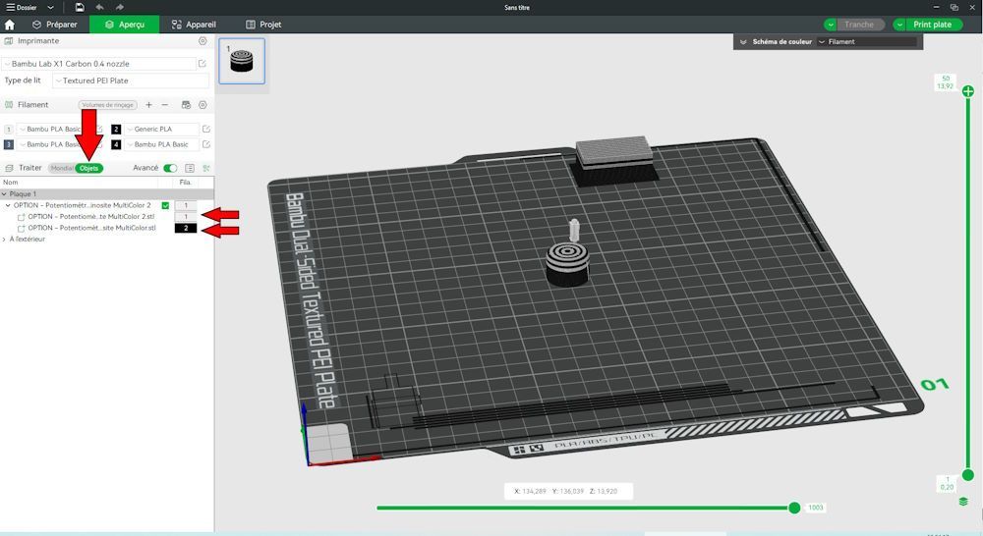This screenshot has height=536, width=983.
Task: Click the Tranche slice button
Action: click(859, 25)
